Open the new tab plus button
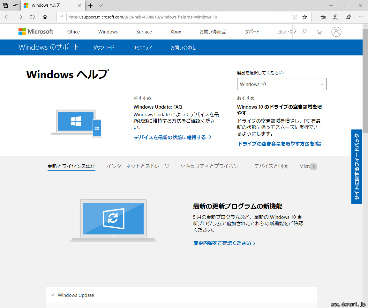 [90, 5]
